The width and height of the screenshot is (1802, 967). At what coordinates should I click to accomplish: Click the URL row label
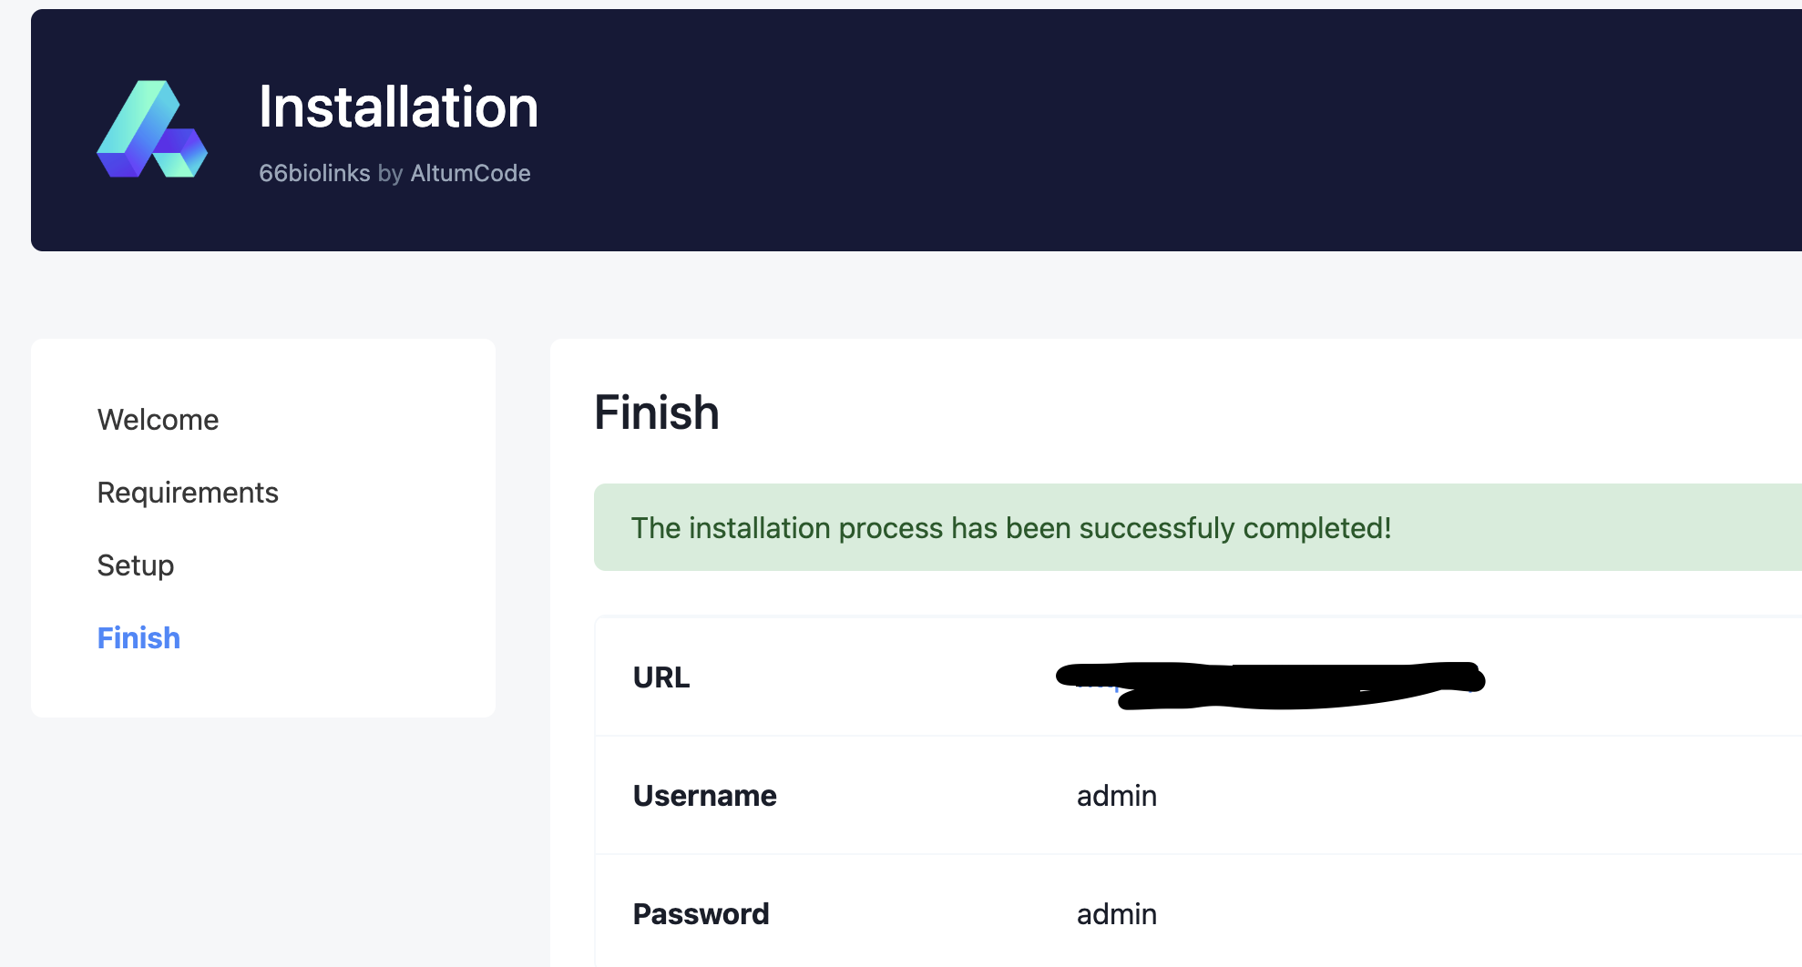click(x=661, y=677)
